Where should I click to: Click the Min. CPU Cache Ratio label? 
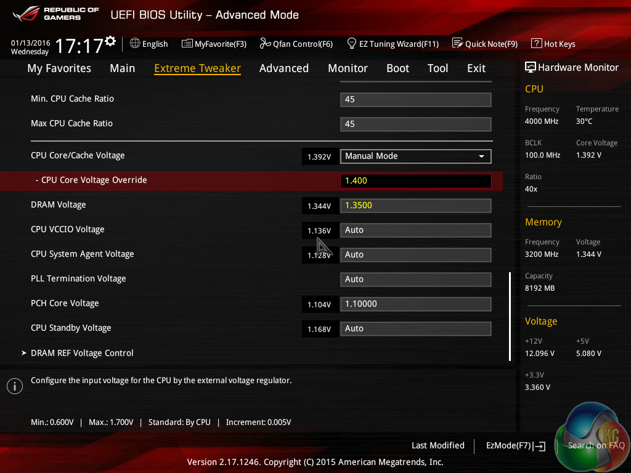pyautogui.click(x=73, y=99)
